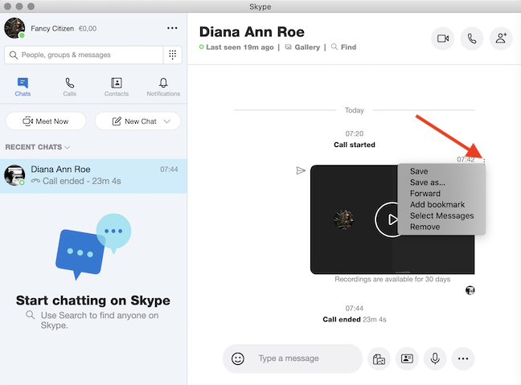Click the Call ended 23m 4s message
Image resolution: width=521 pixels, height=385 pixels.
[x=355, y=319]
